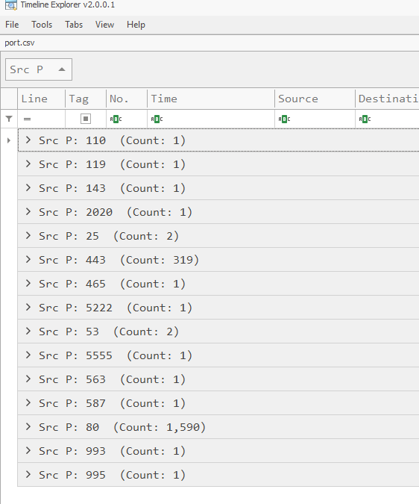The width and height of the screenshot is (419, 504).
Task: Expand the Src P: 465 group
Action: point(28,283)
